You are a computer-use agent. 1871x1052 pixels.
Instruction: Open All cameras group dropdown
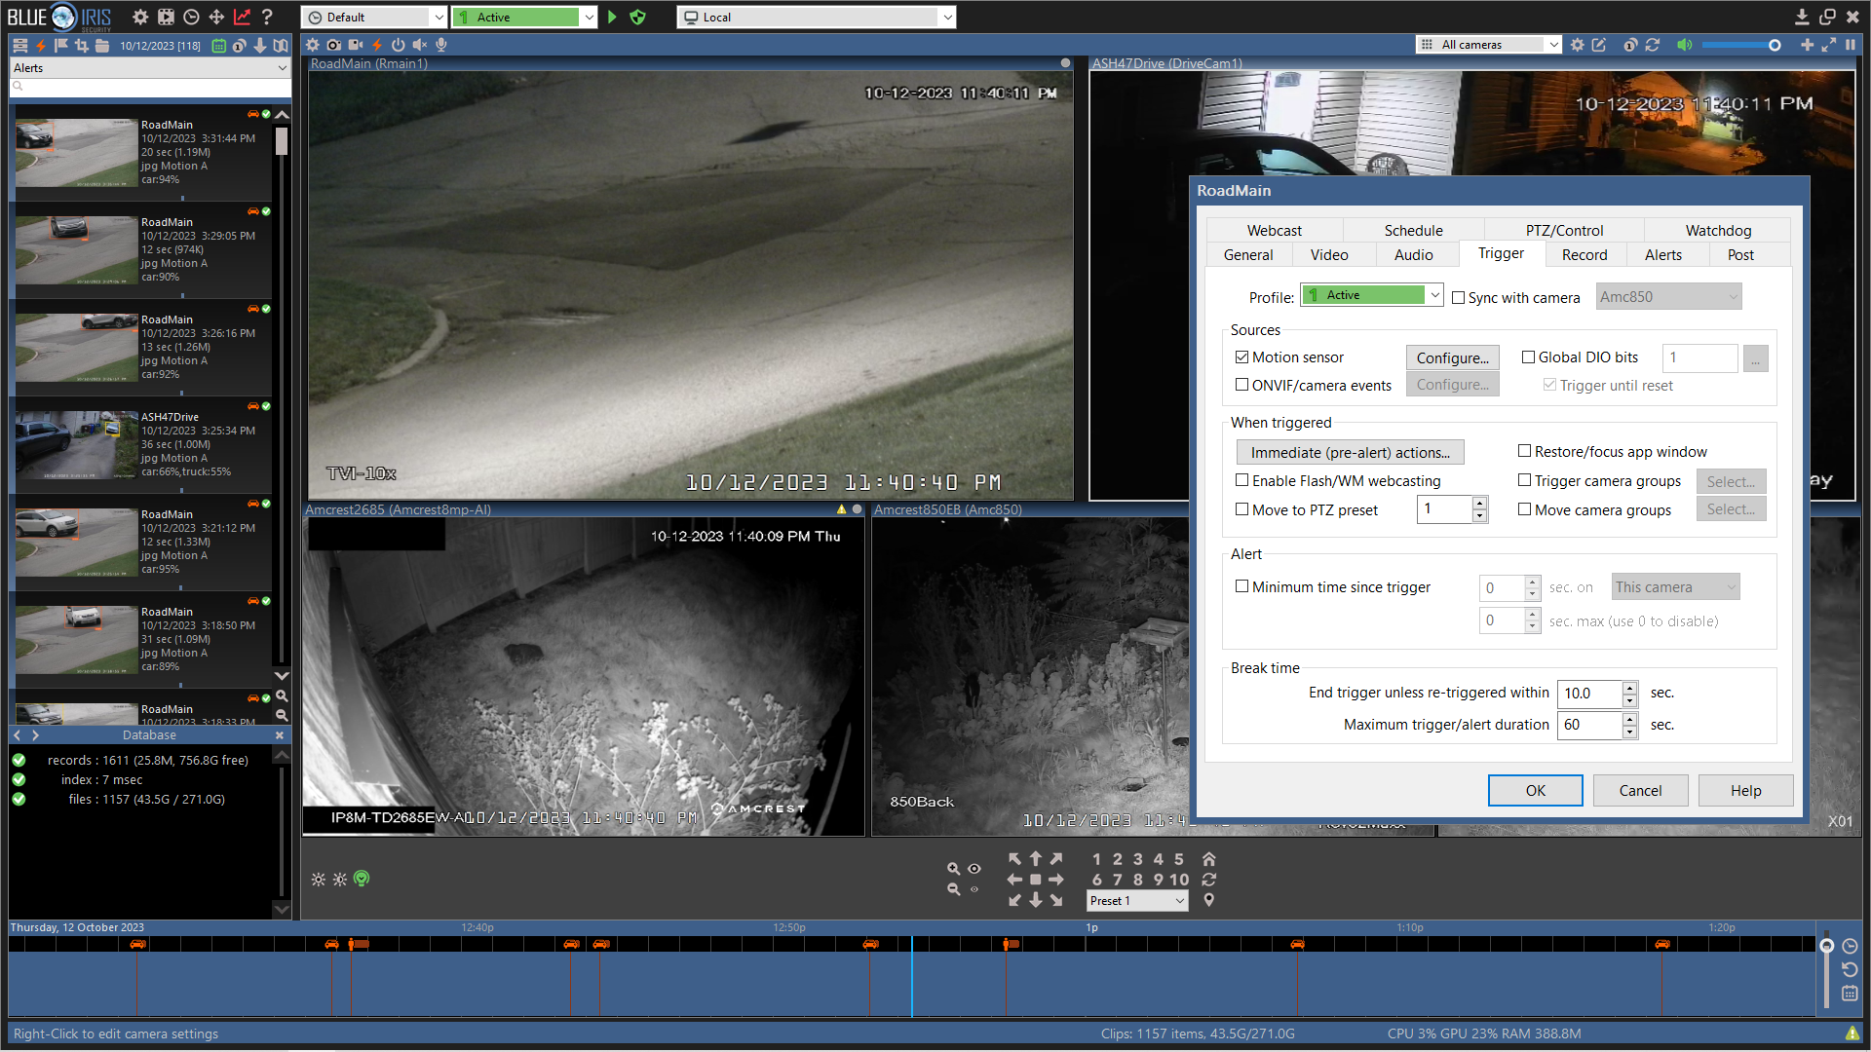tap(1489, 45)
